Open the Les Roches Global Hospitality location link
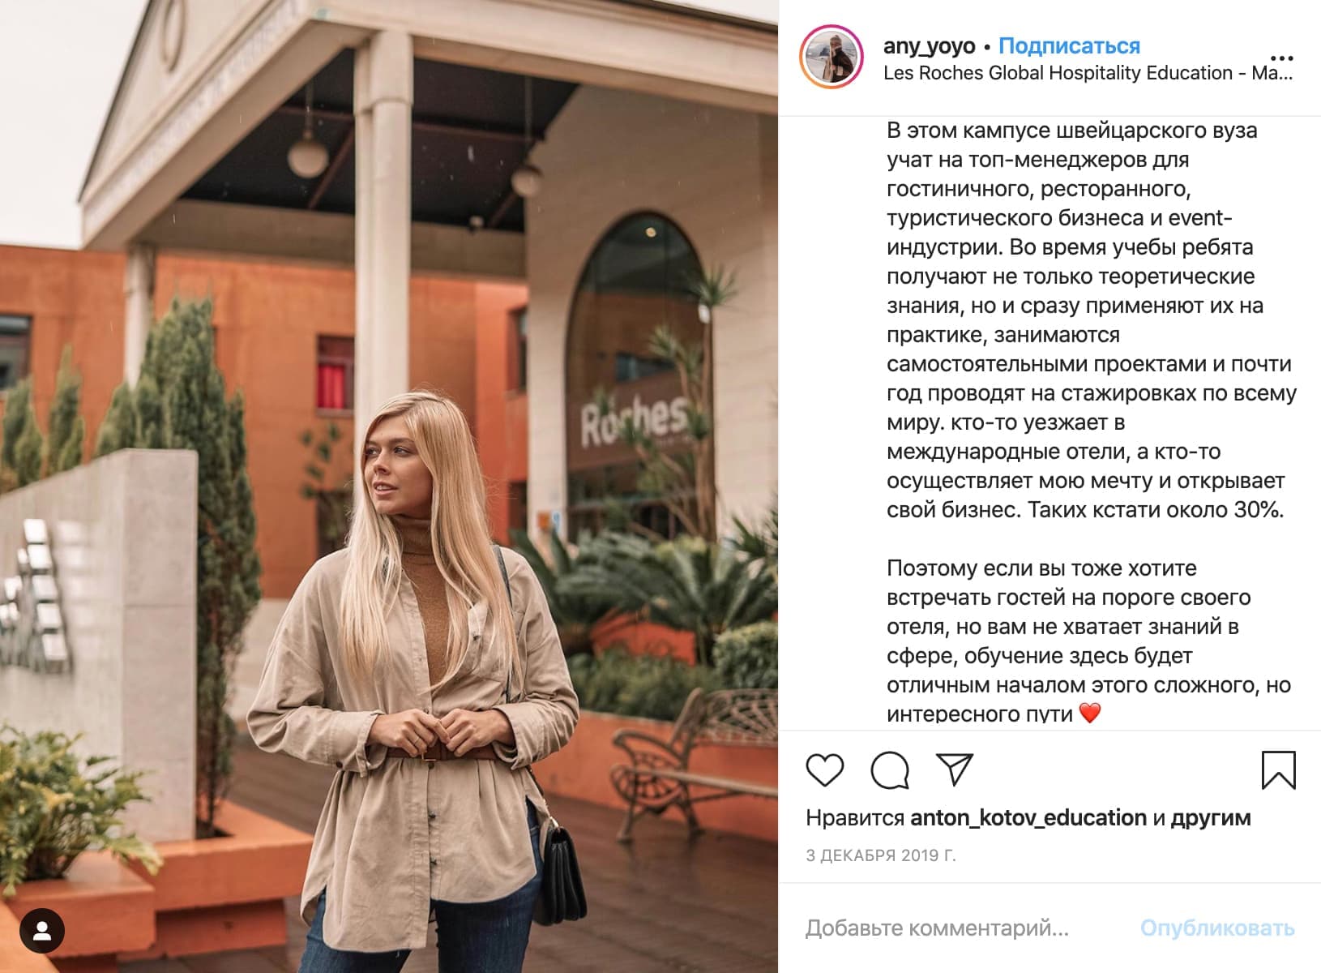The width and height of the screenshot is (1321, 973). click(x=1088, y=73)
